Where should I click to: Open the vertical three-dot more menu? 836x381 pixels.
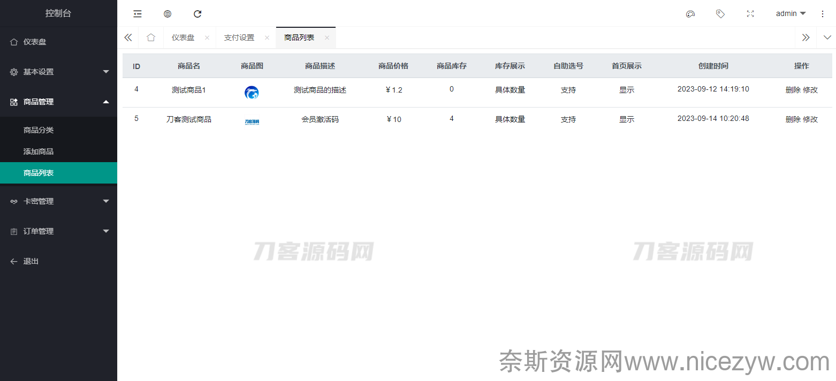[823, 14]
